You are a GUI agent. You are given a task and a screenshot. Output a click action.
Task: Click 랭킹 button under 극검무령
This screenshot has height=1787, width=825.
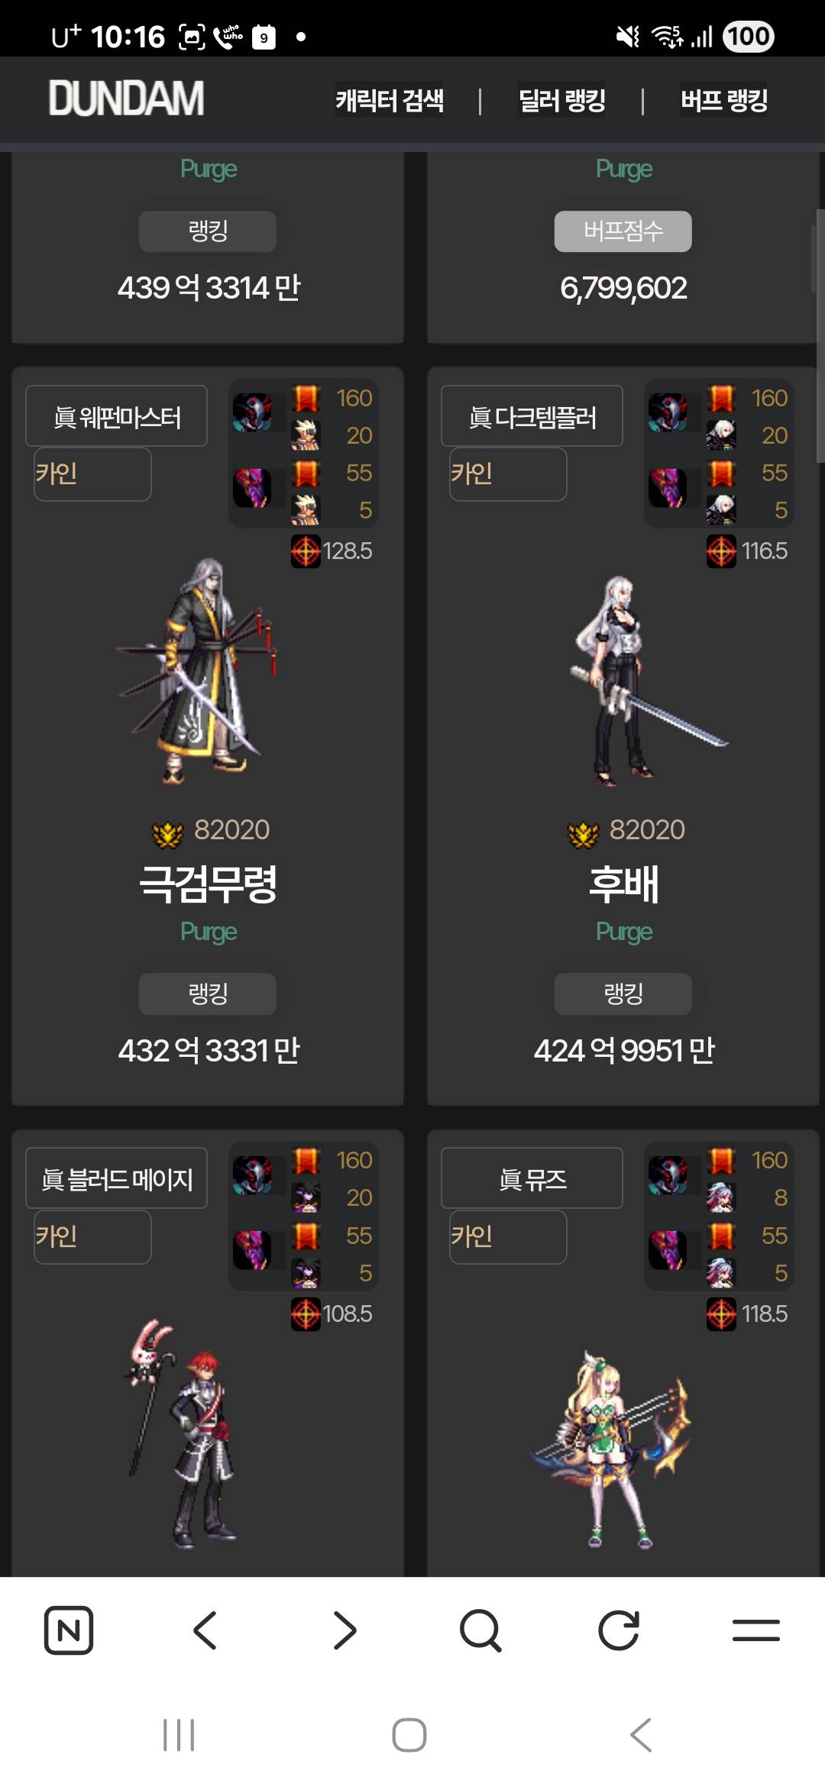pyautogui.click(x=208, y=994)
